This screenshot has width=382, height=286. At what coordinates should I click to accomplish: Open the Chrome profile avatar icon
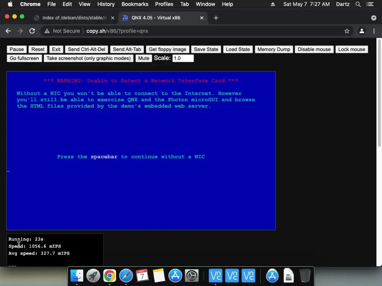361,31
